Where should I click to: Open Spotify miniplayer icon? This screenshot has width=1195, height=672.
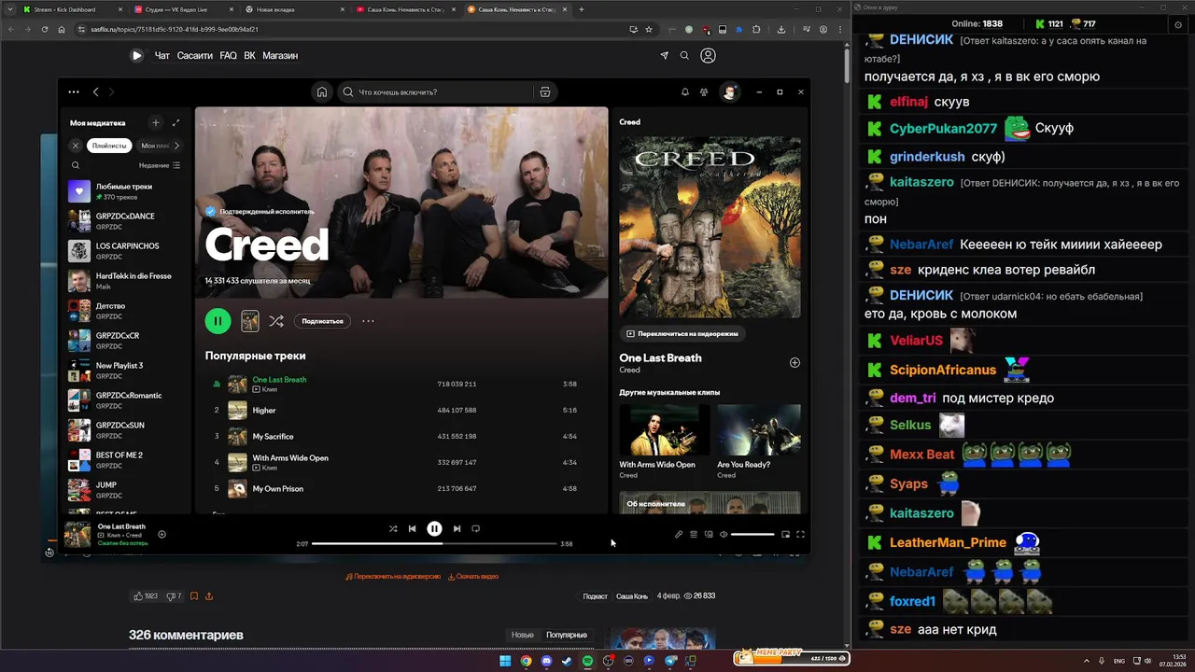pyautogui.click(x=785, y=535)
